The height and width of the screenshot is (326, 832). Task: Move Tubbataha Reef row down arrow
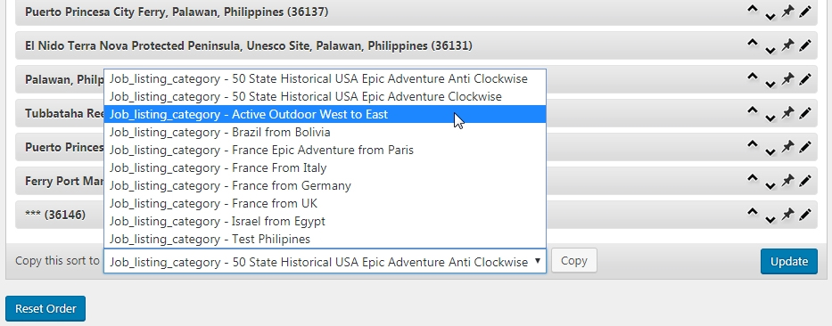click(x=770, y=118)
